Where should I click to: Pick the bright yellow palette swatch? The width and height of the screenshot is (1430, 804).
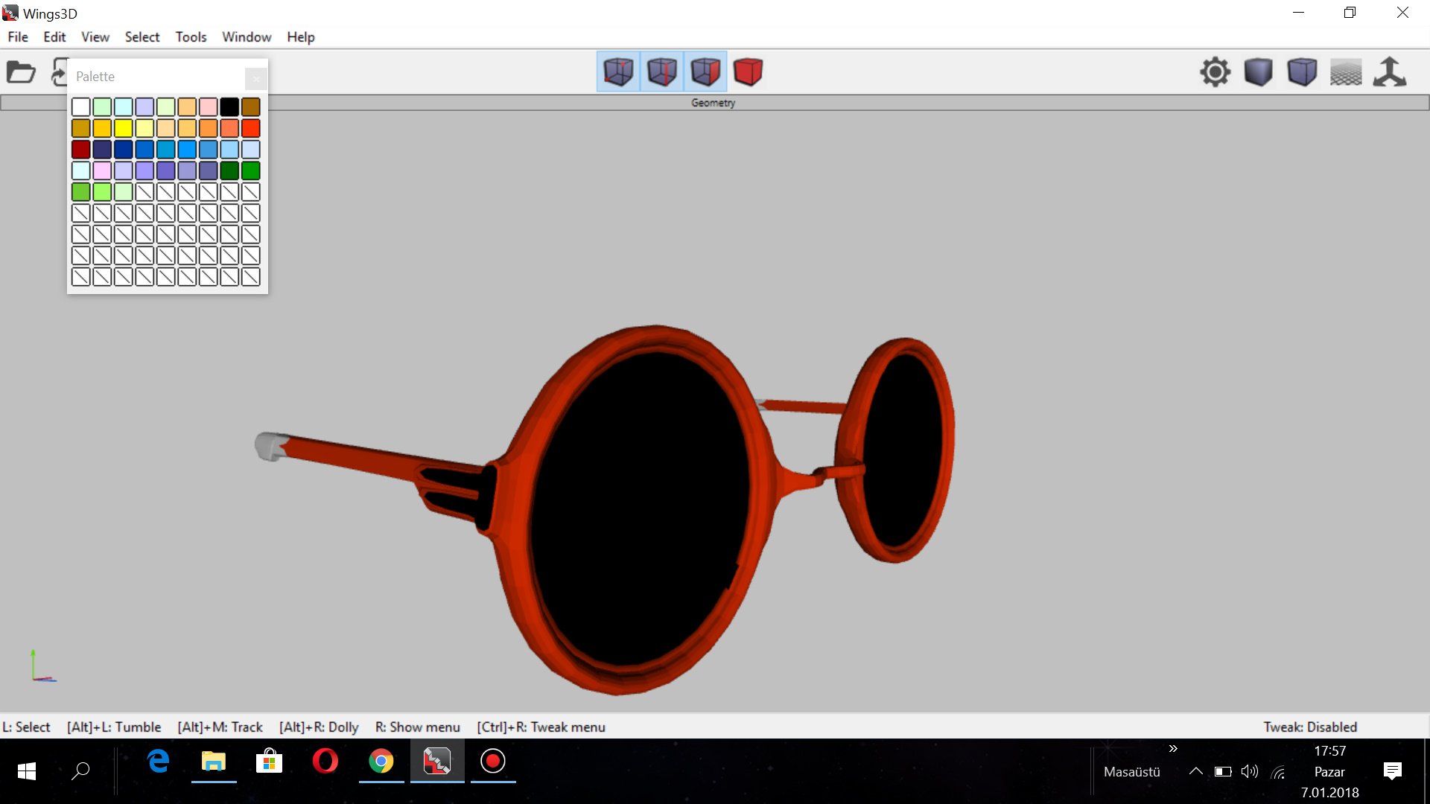click(x=124, y=128)
